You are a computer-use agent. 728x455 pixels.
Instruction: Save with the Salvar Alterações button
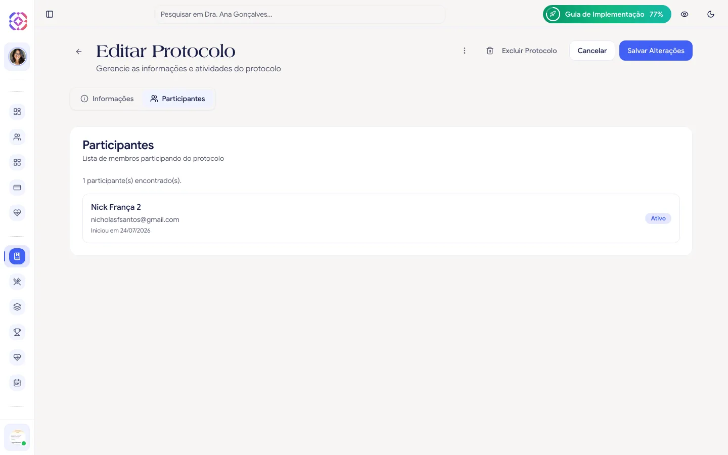click(656, 51)
